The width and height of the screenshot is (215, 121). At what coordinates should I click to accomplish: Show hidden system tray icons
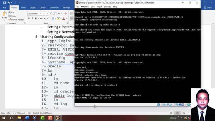click(x=181, y=118)
